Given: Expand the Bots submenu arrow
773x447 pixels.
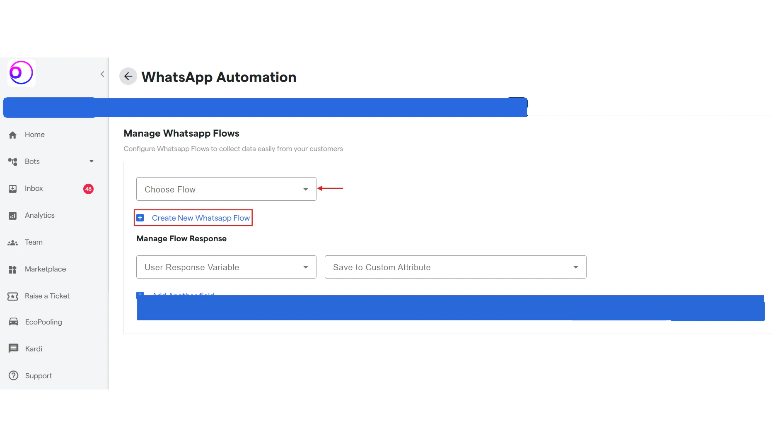Looking at the screenshot, I should pos(92,161).
